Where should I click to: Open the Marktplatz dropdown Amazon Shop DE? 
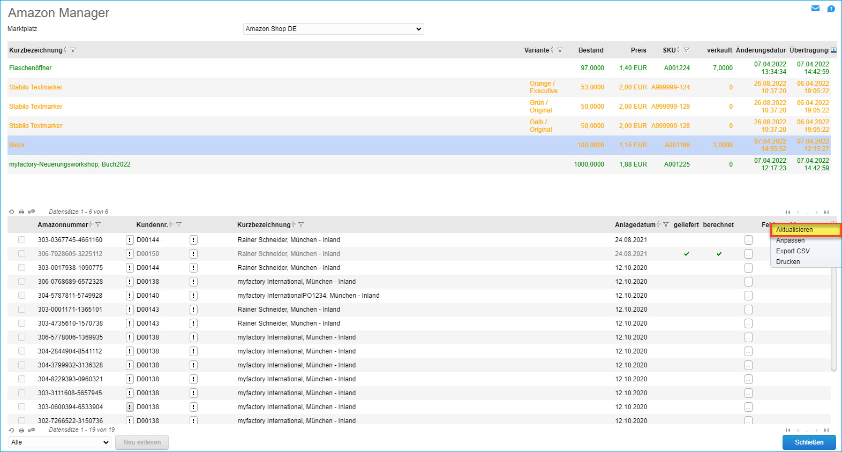(333, 29)
